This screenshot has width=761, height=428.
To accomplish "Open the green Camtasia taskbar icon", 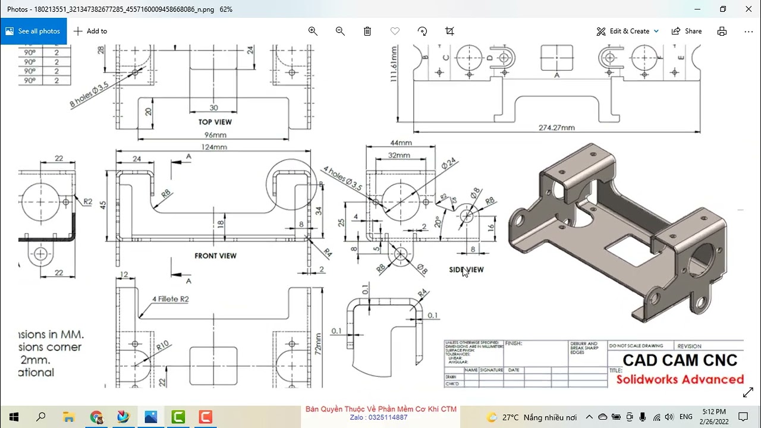I will point(178,417).
